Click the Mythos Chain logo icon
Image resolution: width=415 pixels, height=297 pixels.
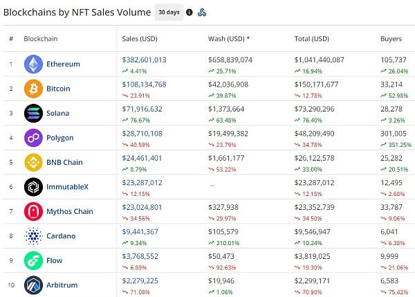click(33, 211)
